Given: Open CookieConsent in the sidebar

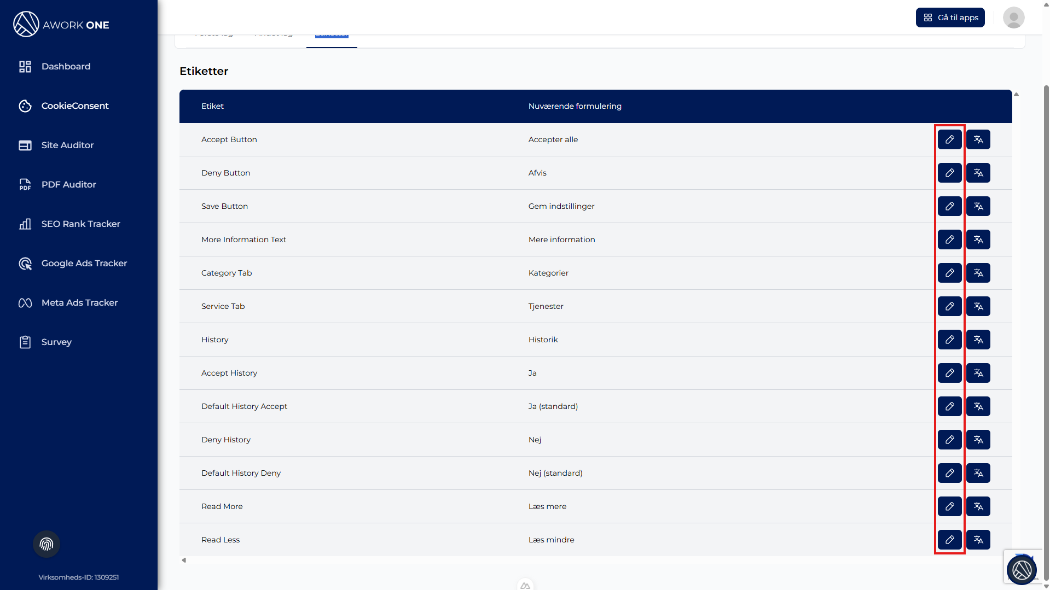Looking at the screenshot, I should pos(75,106).
